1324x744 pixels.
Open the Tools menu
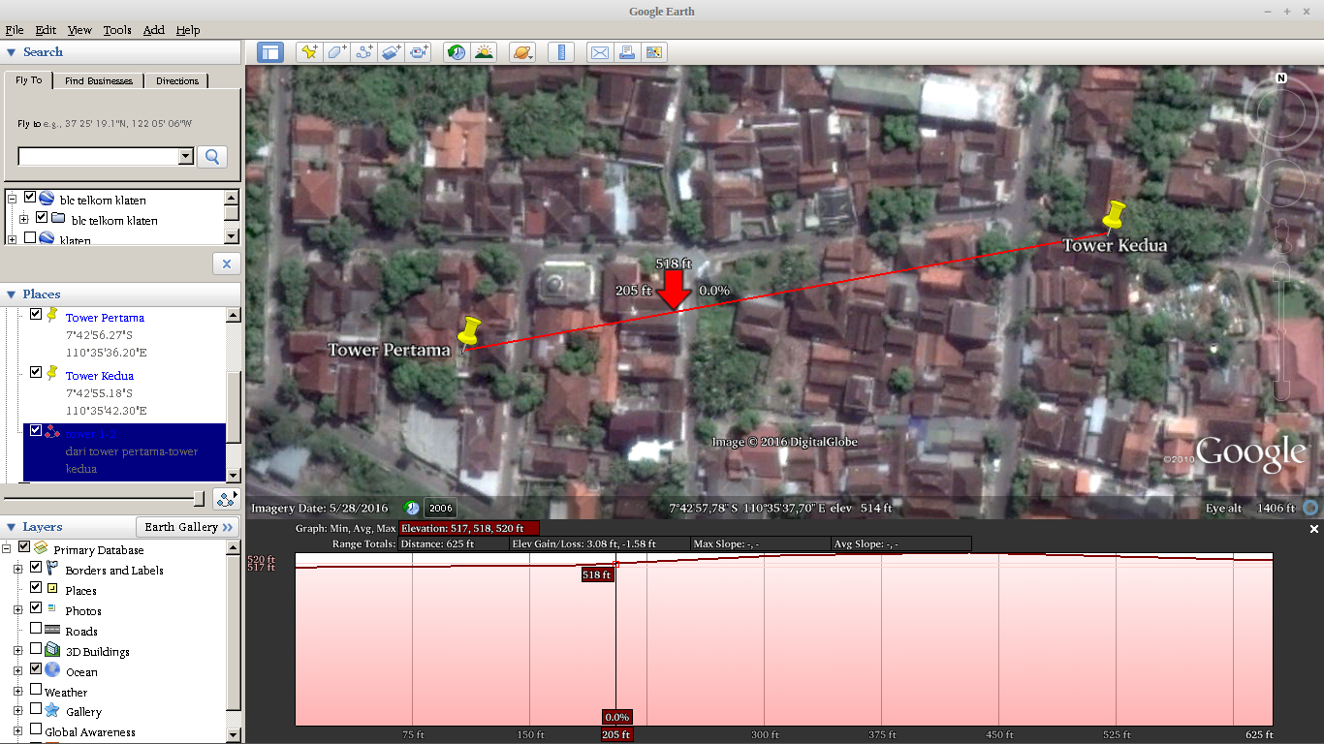click(117, 30)
